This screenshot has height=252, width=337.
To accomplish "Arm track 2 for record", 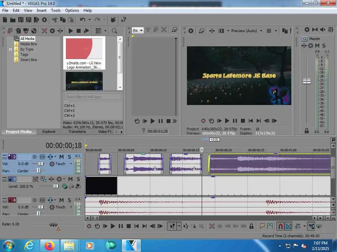I will coord(34,157).
